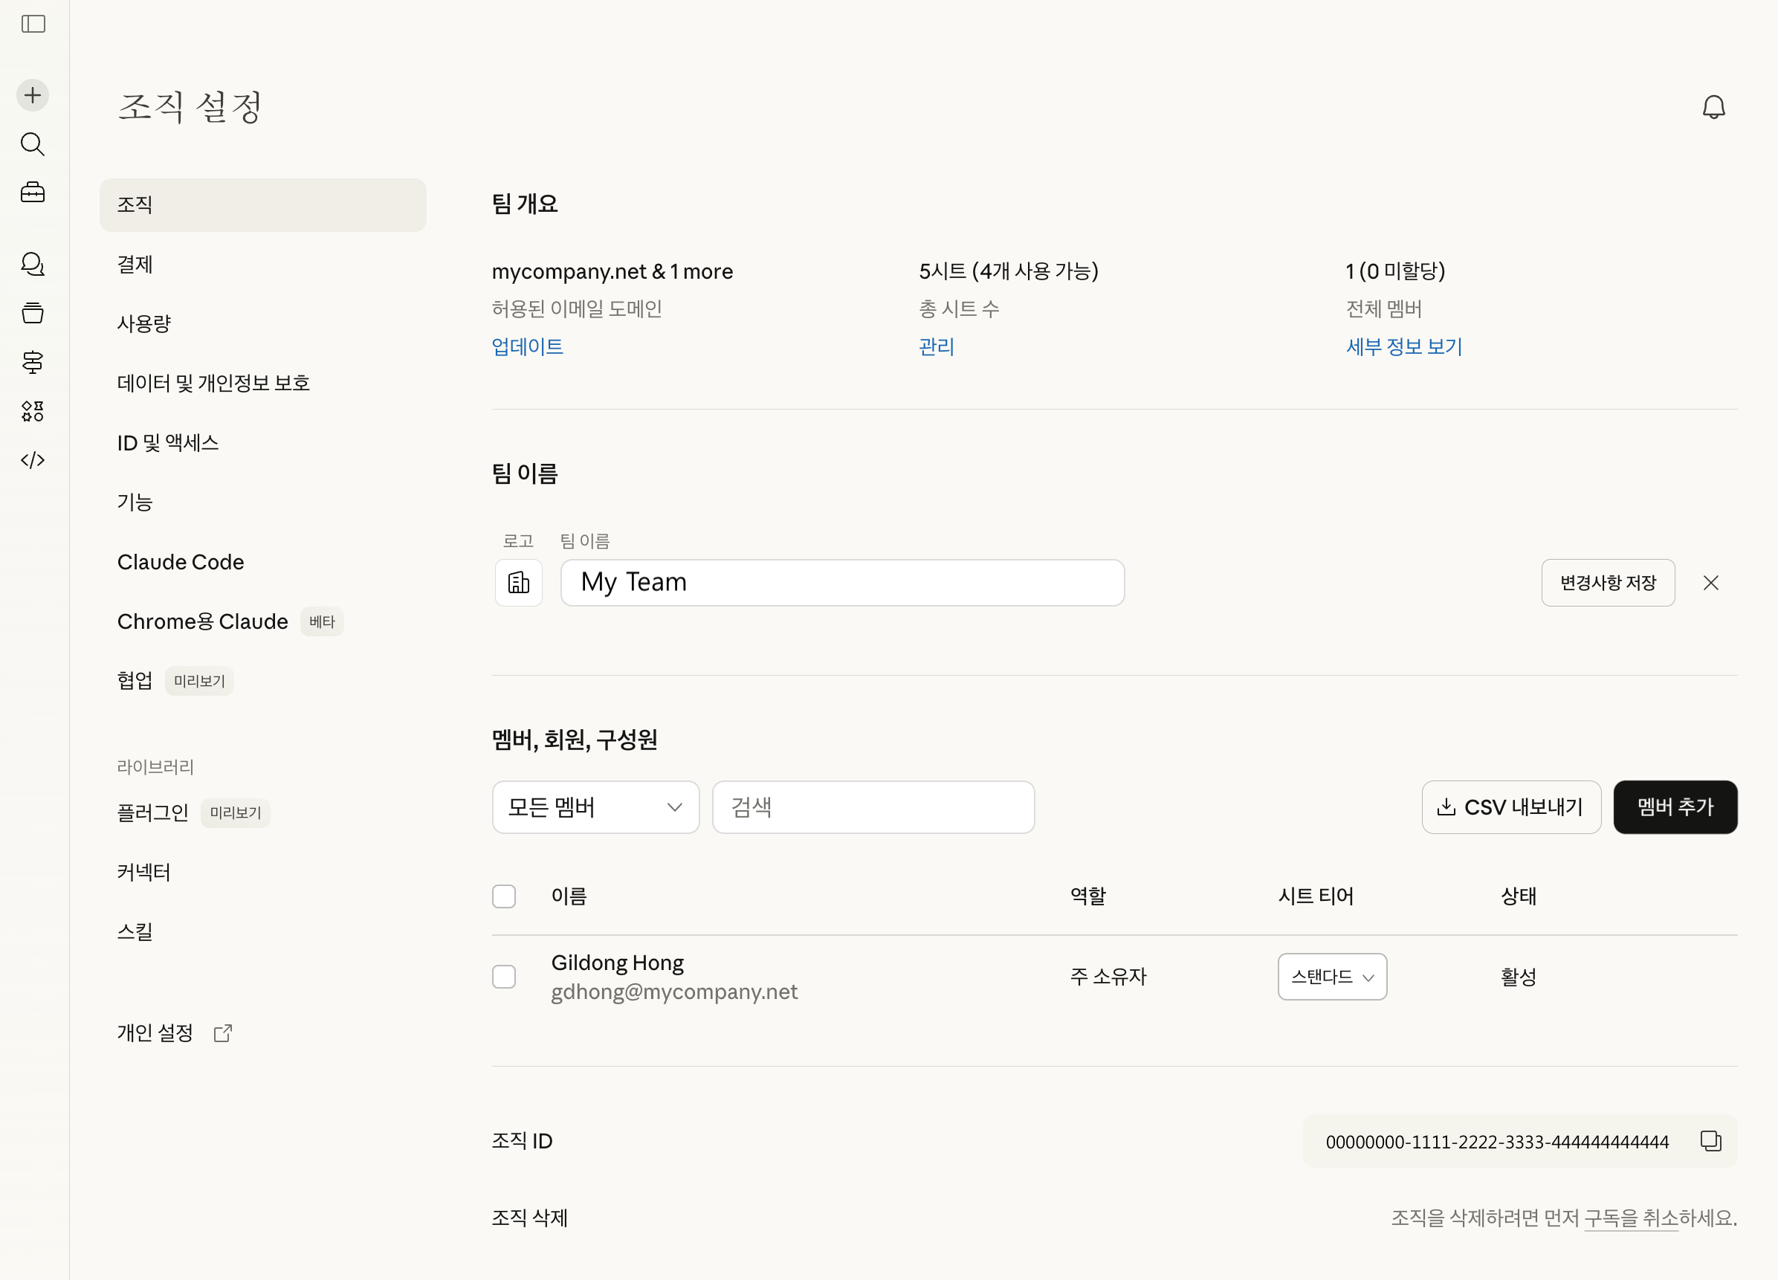Viewport: 1778px width, 1280px height.
Task: Click the team logo building icon
Action: click(x=519, y=582)
